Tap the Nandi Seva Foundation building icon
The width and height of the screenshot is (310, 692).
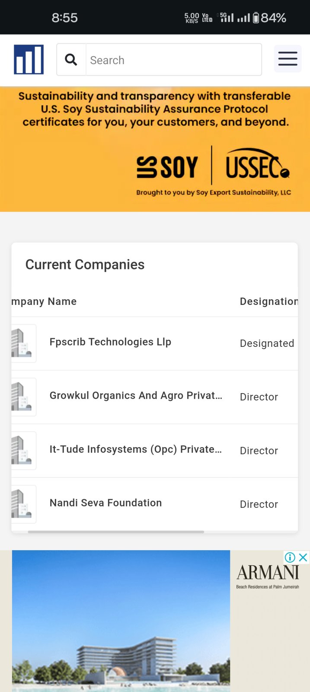click(x=22, y=504)
